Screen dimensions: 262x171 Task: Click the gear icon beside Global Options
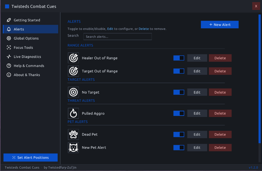[9, 38]
